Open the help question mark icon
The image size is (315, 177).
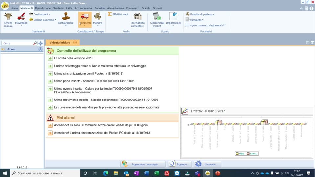point(312,8)
